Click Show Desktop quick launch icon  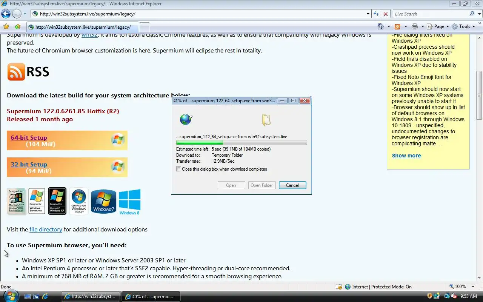pos(28,297)
